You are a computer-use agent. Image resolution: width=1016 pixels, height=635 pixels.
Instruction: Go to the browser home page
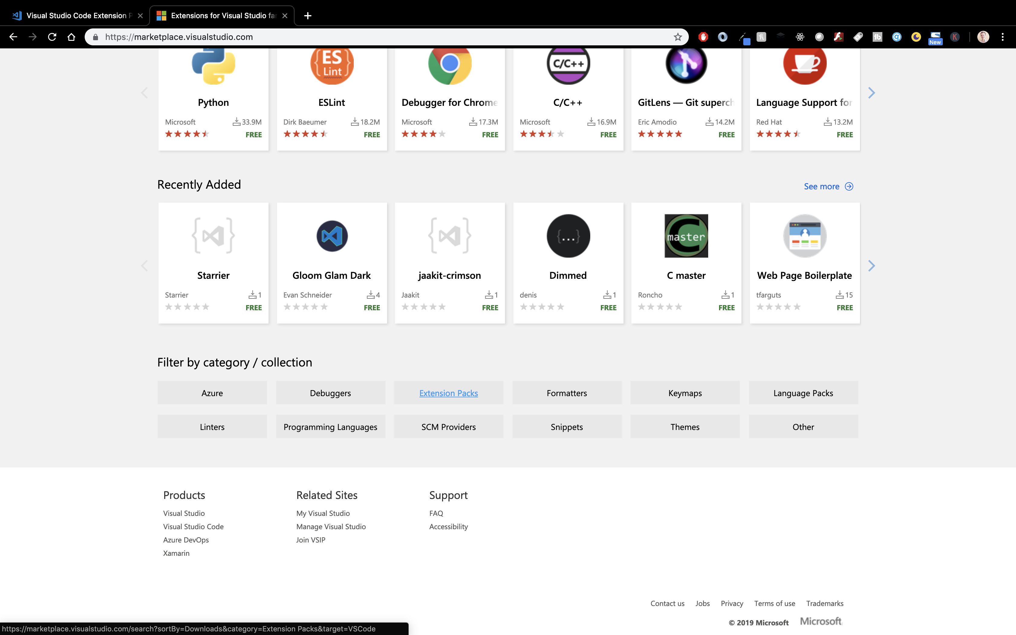(x=71, y=37)
